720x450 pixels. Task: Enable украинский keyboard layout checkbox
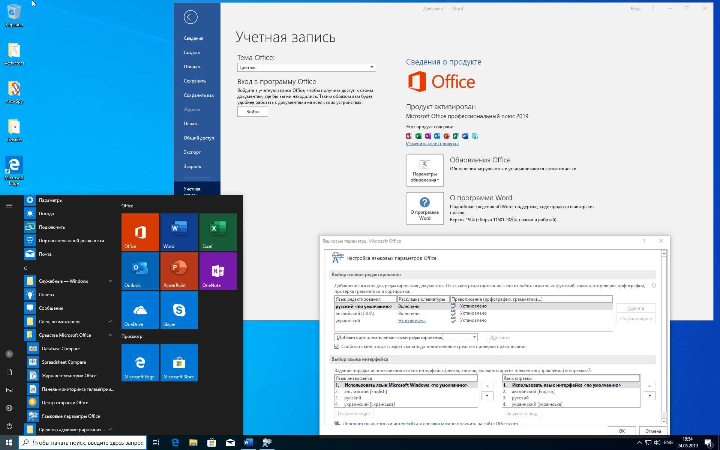pyautogui.click(x=412, y=320)
